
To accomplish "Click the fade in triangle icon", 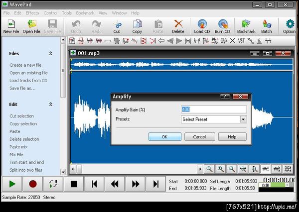I will pos(170,41).
